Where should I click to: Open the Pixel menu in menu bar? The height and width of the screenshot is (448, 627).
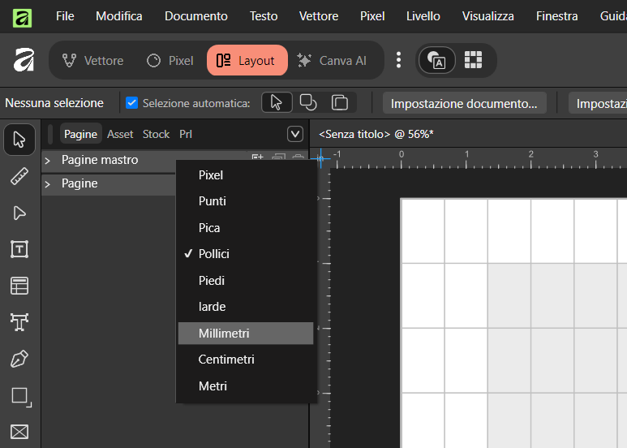[372, 16]
